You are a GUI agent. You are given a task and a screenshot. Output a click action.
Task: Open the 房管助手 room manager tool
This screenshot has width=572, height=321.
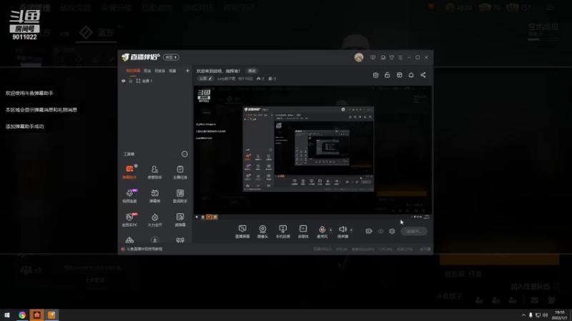click(x=154, y=172)
